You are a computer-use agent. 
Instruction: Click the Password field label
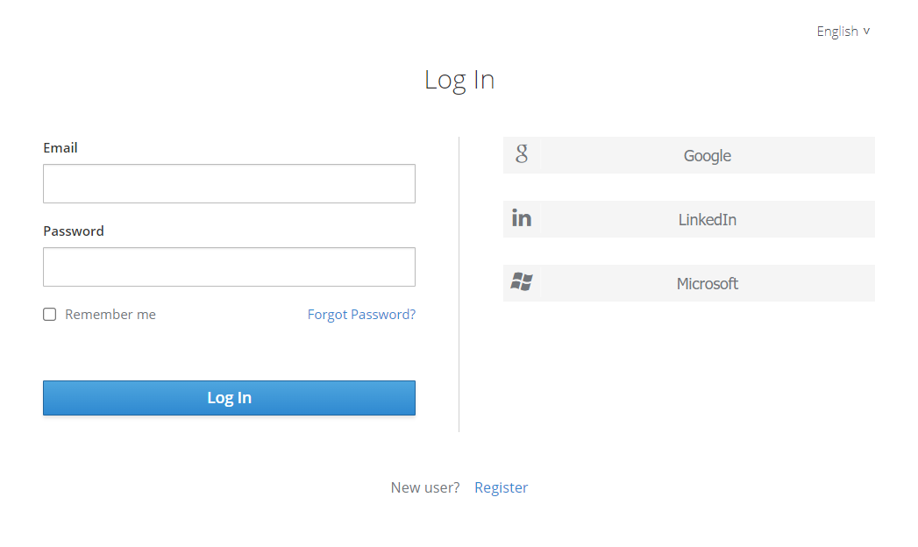74,231
